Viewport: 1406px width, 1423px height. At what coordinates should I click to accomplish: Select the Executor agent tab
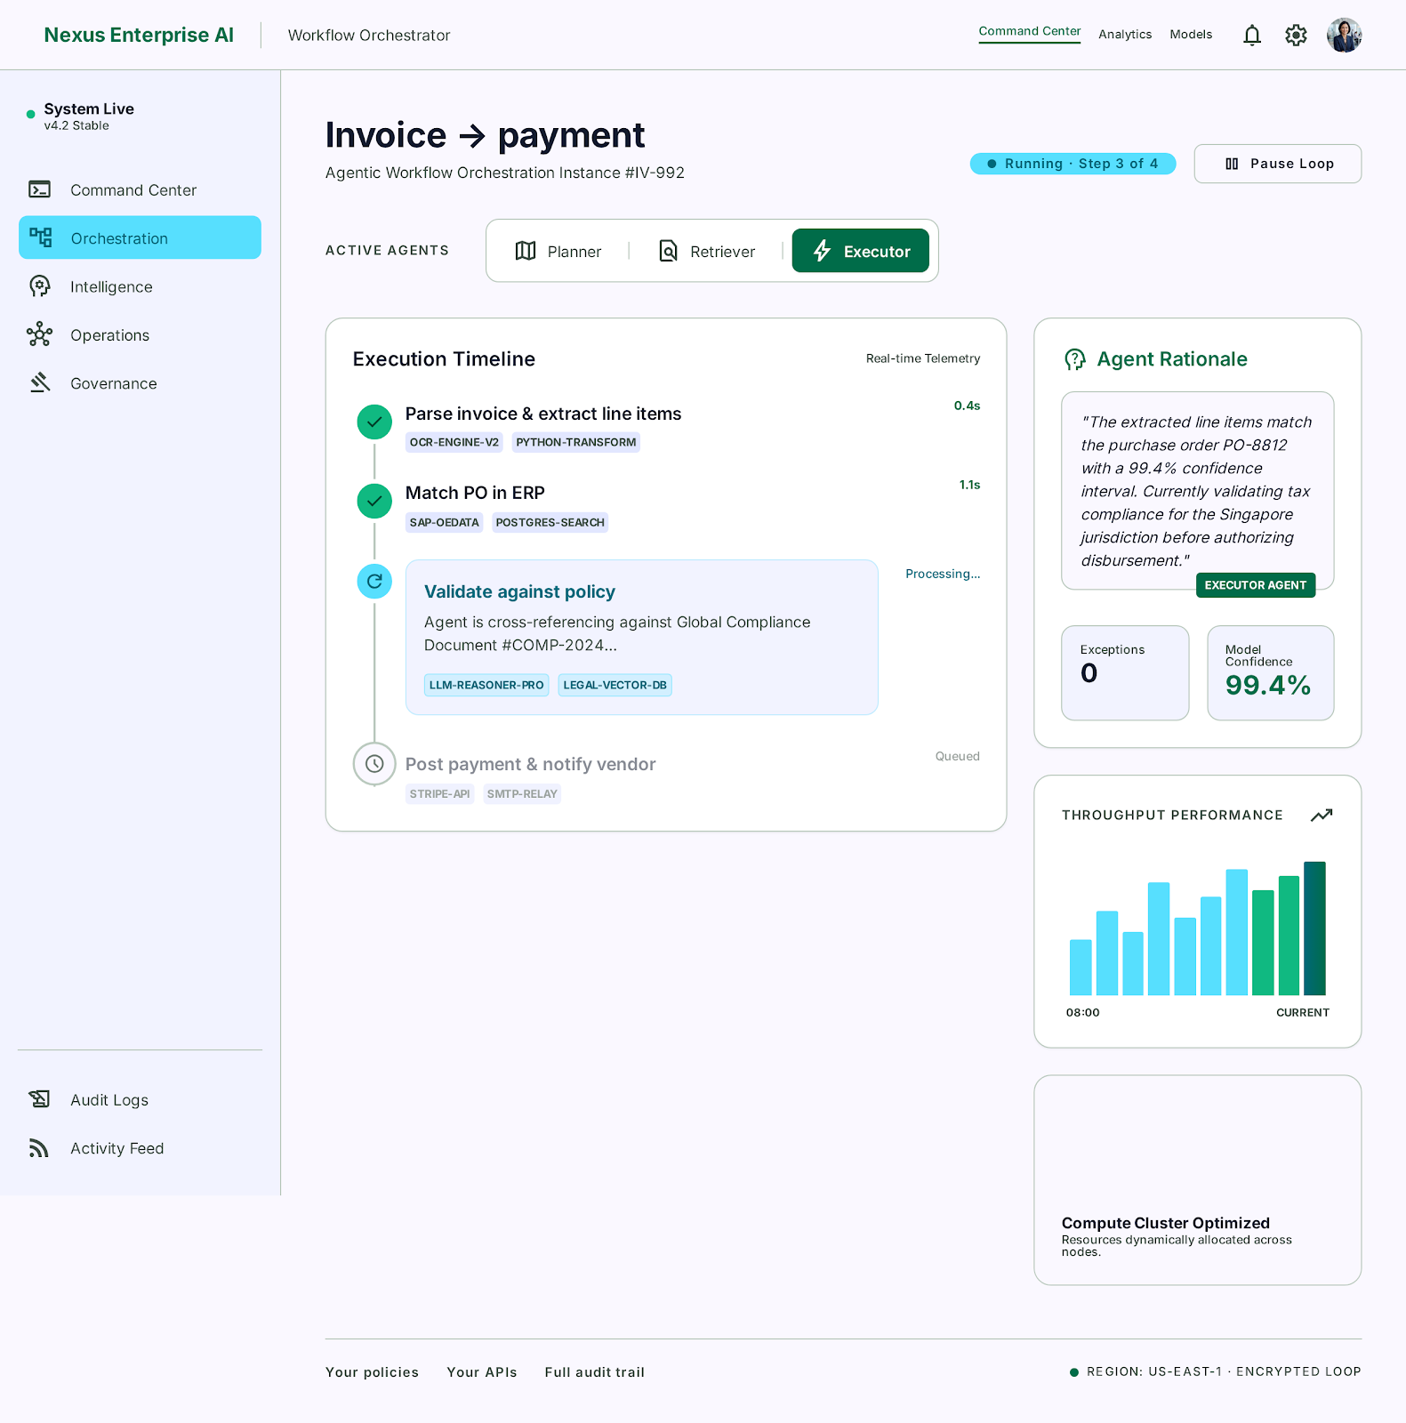pyautogui.click(x=861, y=251)
